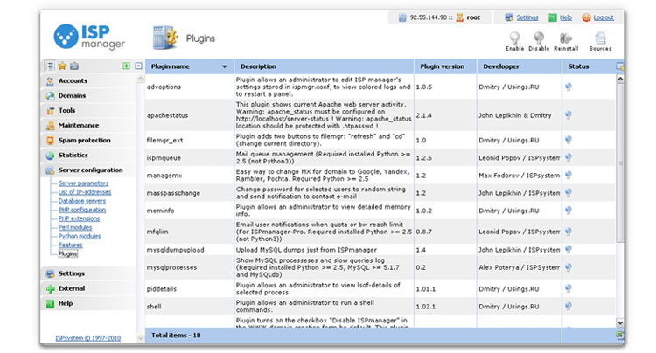Open Server parameters link
656x353 pixels.
pos(83,183)
